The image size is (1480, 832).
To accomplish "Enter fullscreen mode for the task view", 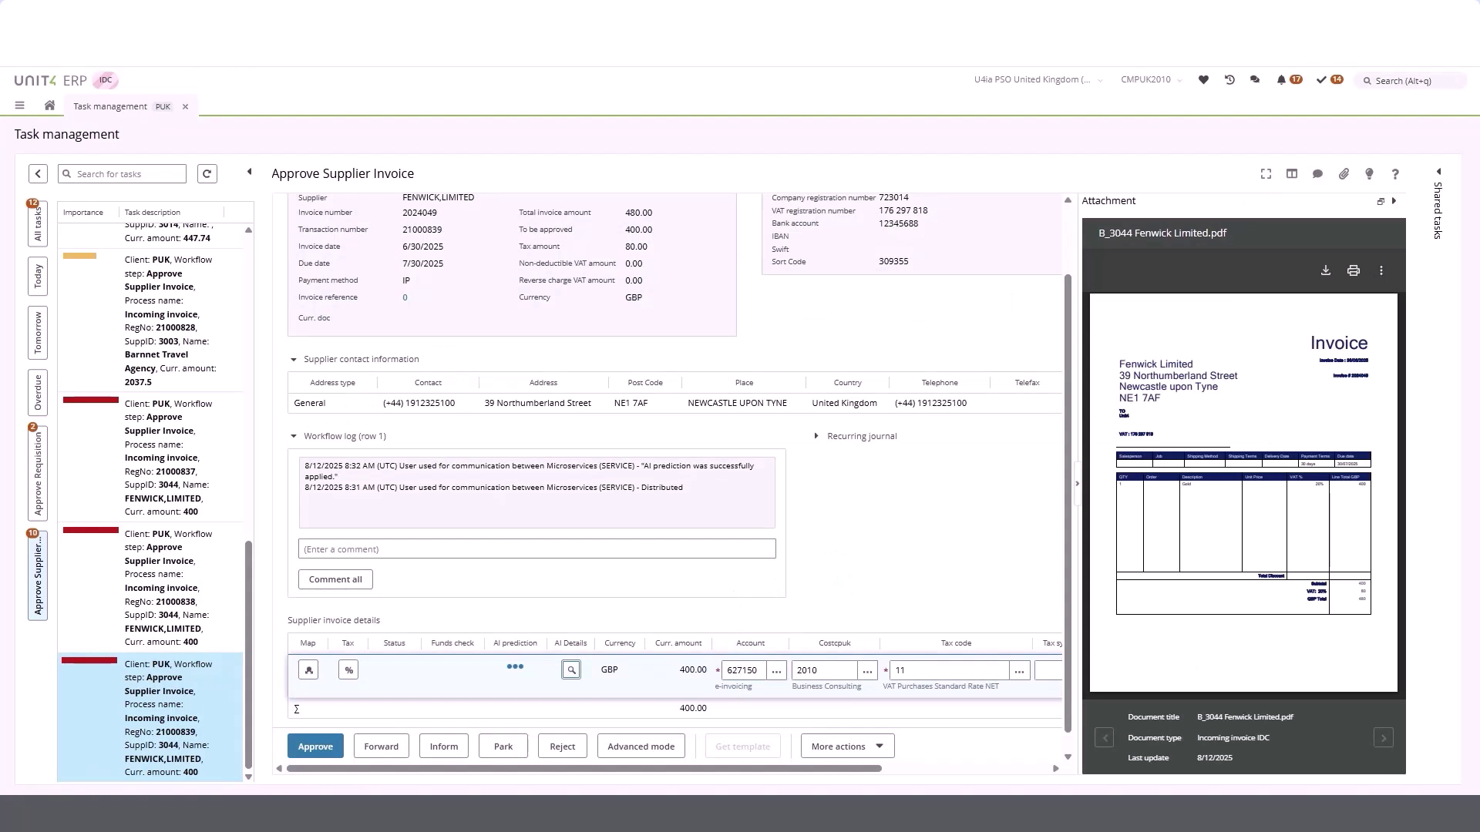I will coord(1265,174).
